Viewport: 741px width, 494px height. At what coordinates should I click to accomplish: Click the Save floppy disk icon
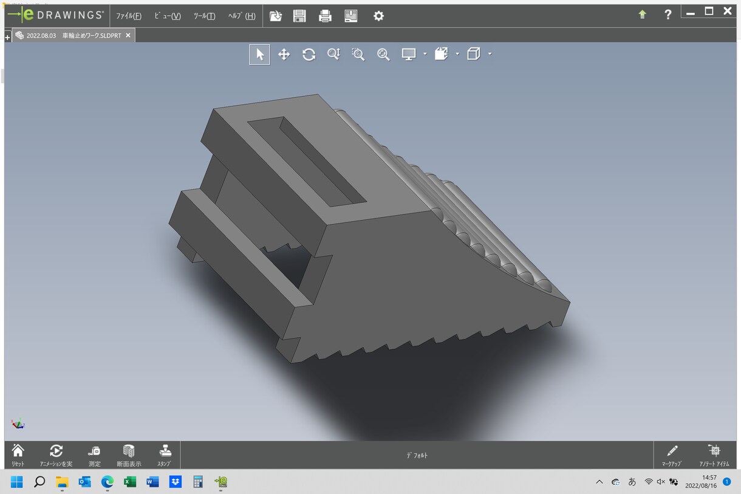(299, 16)
